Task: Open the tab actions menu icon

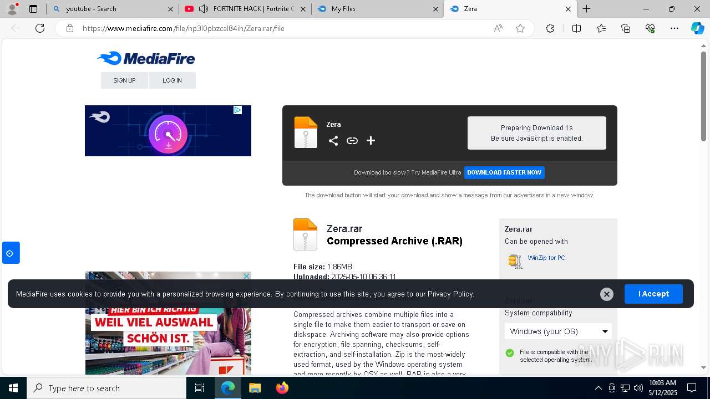Action: pyautogui.click(x=33, y=9)
